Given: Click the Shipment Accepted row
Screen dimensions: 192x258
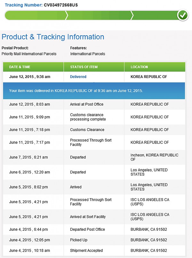Looking at the screenshot, I should (x=94, y=250).
